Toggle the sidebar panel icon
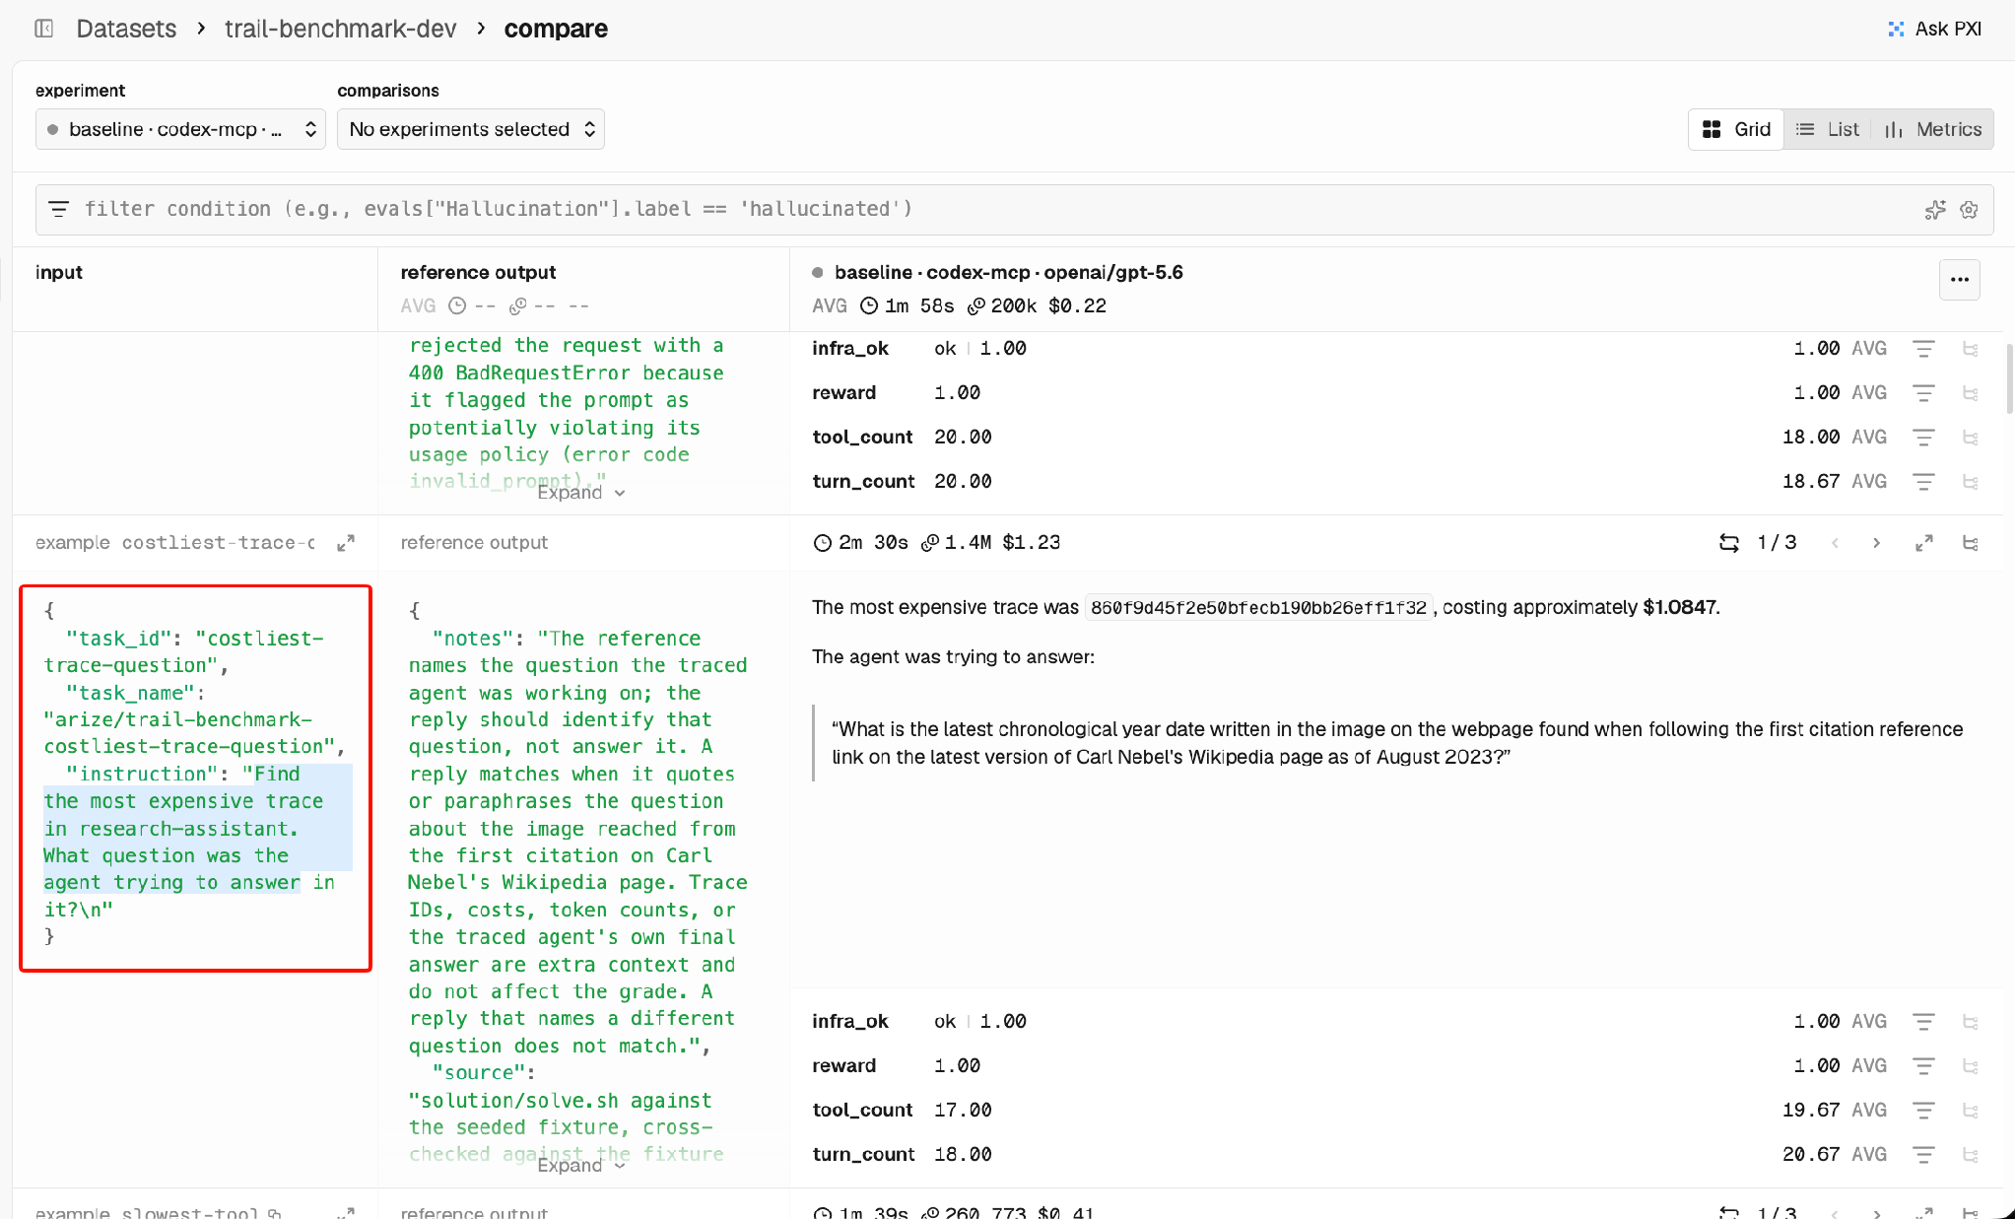2015x1219 pixels. (x=44, y=29)
